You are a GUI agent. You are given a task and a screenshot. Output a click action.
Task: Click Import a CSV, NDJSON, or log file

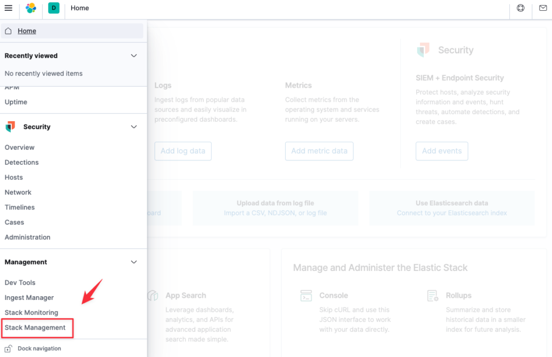coord(275,213)
